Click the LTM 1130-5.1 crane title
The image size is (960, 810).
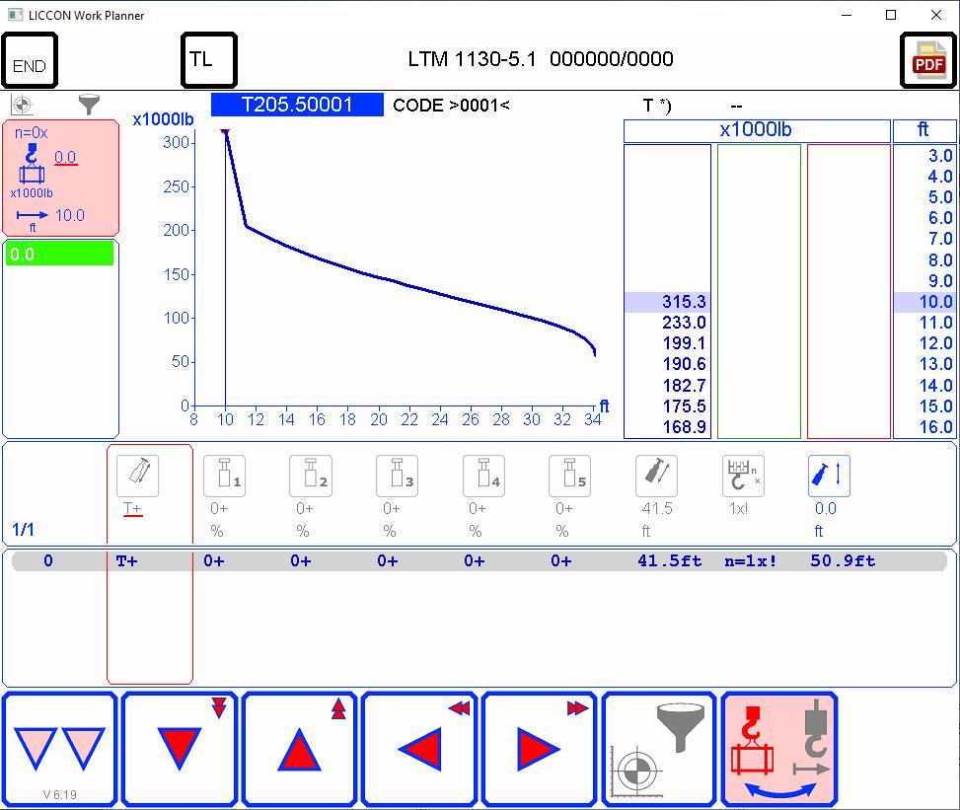tap(472, 59)
